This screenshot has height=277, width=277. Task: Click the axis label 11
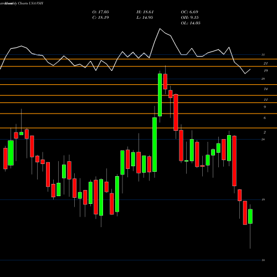(x=265, y=100)
